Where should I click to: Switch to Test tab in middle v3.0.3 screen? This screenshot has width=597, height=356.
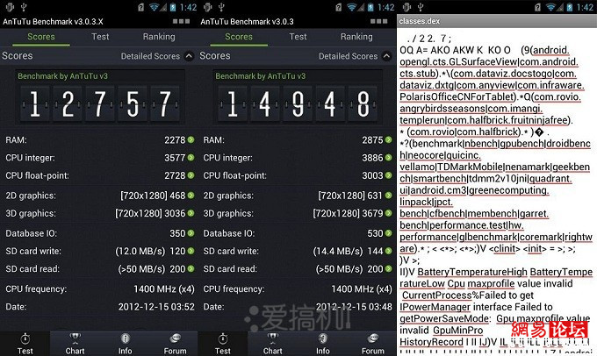(x=298, y=37)
